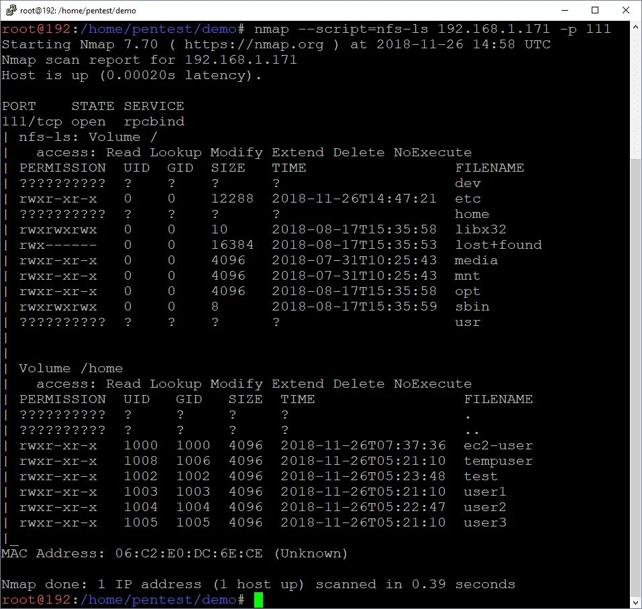Screen dimensions: 642x609
Task: Click the 'usr' filename
Action: point(468,323)
